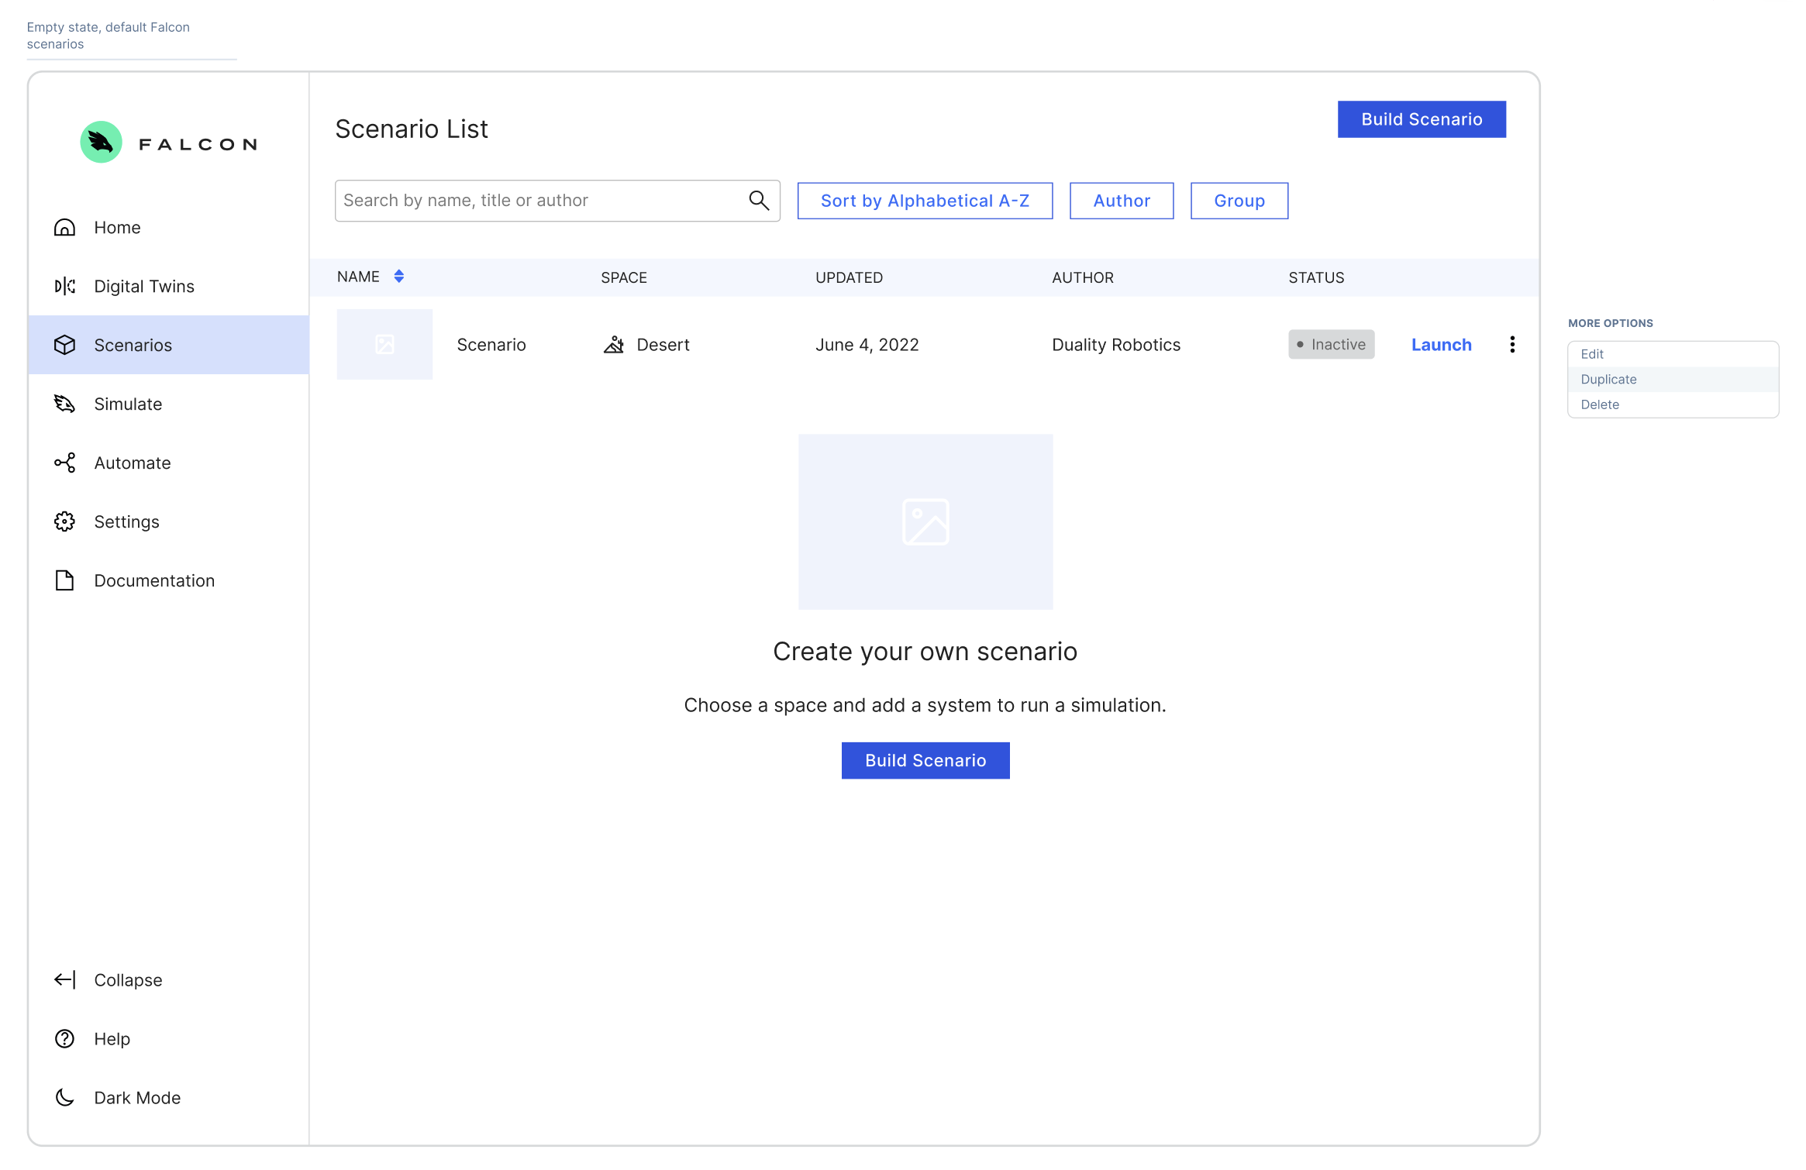Click the search magnifier icon
This screenshot has width=1806, height=1170.
click(x=758, y=200)
